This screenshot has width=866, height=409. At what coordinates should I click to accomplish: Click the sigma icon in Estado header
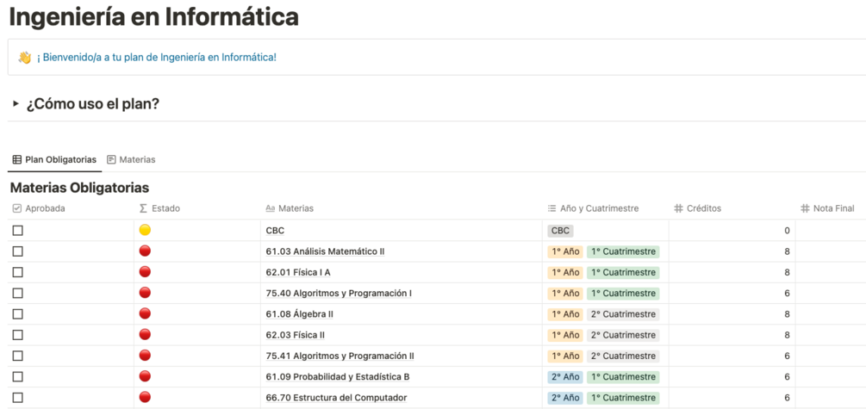143,208
